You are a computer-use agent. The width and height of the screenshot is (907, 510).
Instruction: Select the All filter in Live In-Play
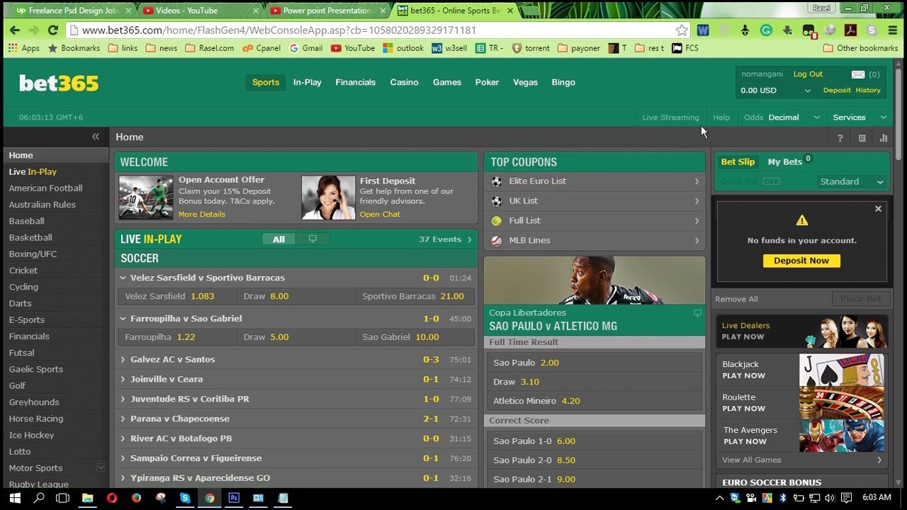(x=279, y=239)
